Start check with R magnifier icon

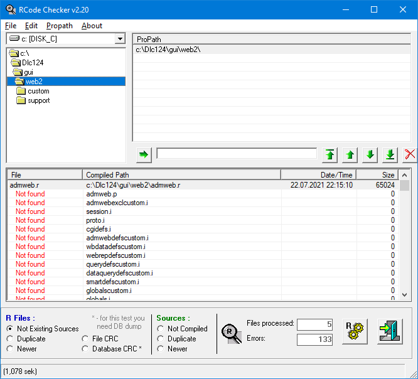(232, 334)
